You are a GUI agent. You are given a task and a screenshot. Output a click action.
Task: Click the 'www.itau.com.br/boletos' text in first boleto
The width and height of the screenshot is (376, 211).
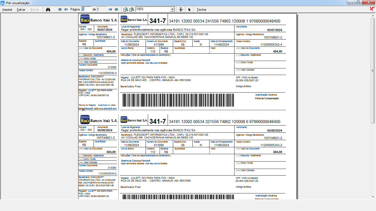(156, 63)
